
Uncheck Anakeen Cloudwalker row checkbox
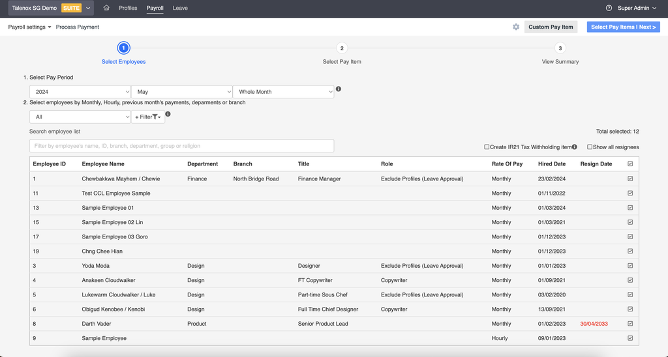click(x=630, y=280)
